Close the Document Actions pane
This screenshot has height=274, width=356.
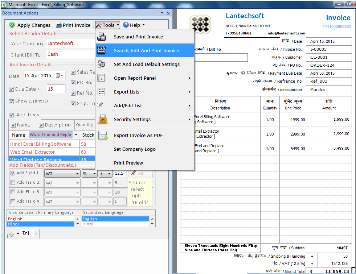point(168,13)
